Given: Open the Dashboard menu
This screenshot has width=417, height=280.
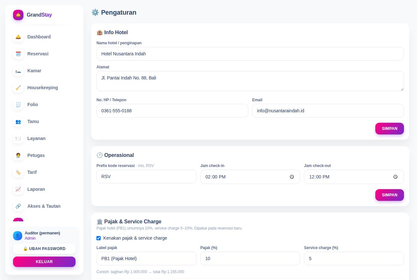Looking at the screenshot, I should tap(44, 37).
